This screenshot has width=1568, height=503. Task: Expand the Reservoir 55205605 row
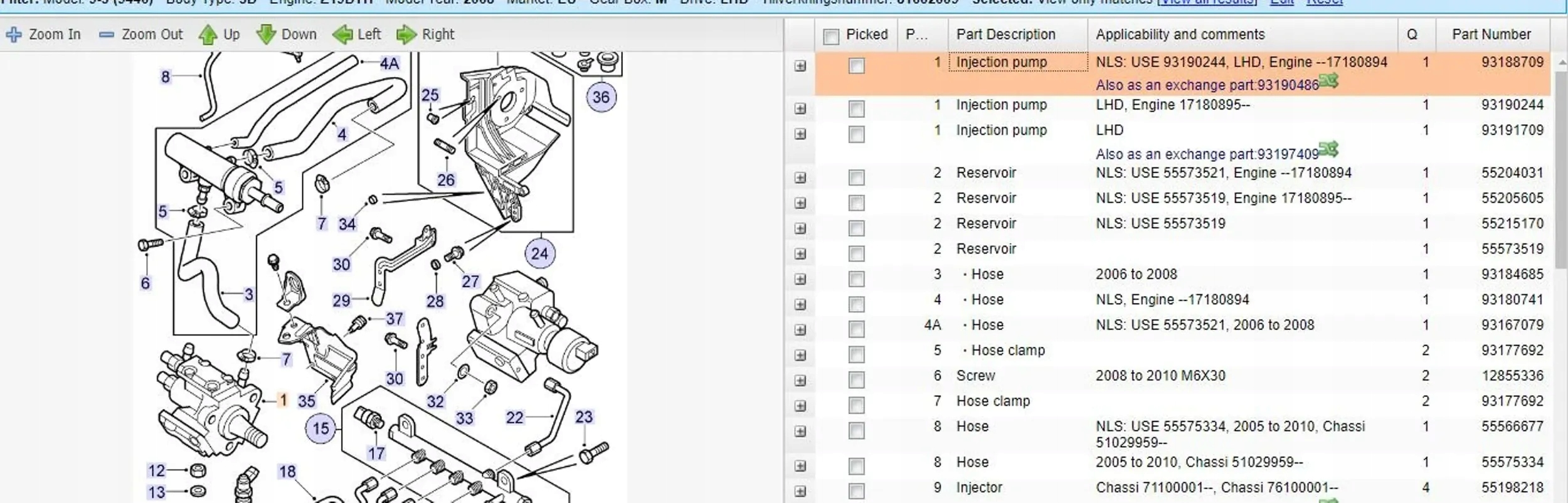[800, 203]
